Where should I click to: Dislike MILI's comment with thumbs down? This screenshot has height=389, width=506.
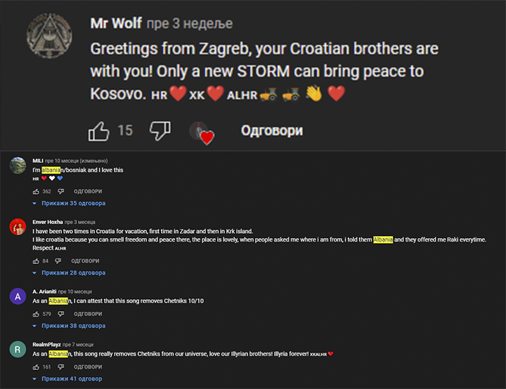pos(60,192)
